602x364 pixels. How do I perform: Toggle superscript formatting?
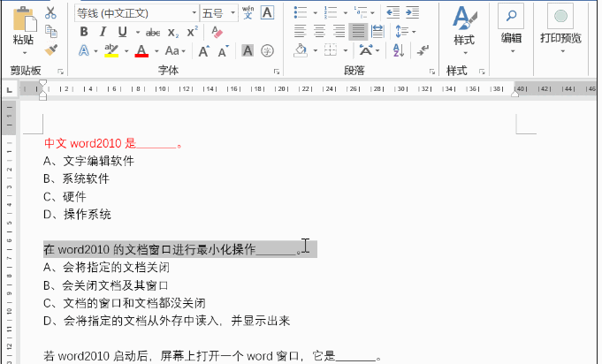click(x=192, y=32)
